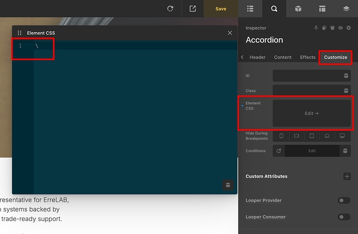Click the Accordion element title
Viewport: 358px width, 234px height.
pyautogui.click(x=264, y=40)
